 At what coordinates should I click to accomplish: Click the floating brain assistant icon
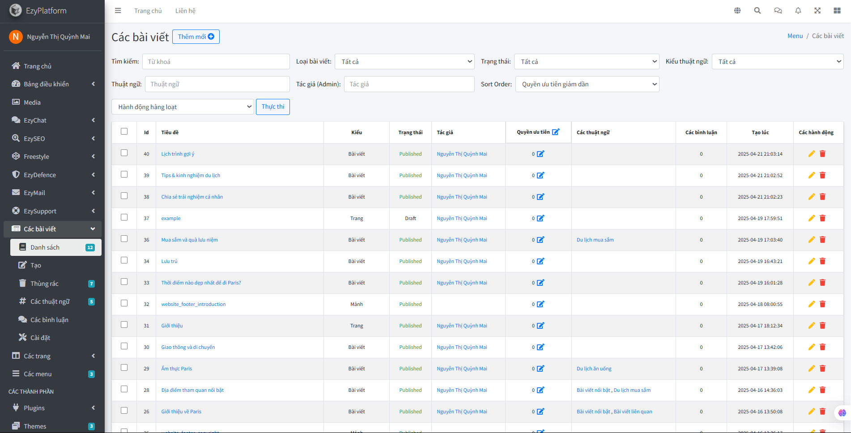pyautogui.click(x=842, y=413)
